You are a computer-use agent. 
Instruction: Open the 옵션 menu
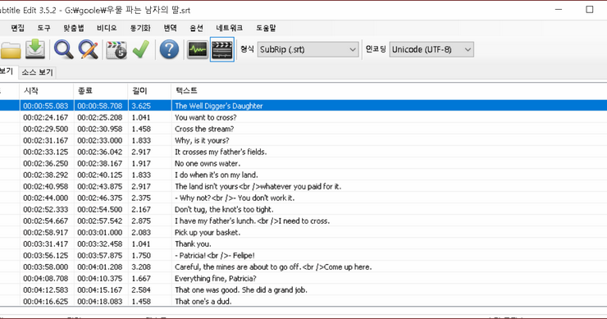click(x=196, y=28)
